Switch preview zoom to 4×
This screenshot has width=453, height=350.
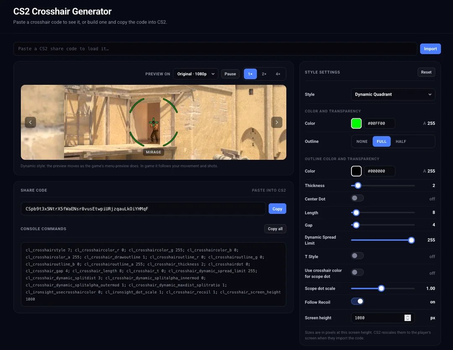(x=278, y=74)
